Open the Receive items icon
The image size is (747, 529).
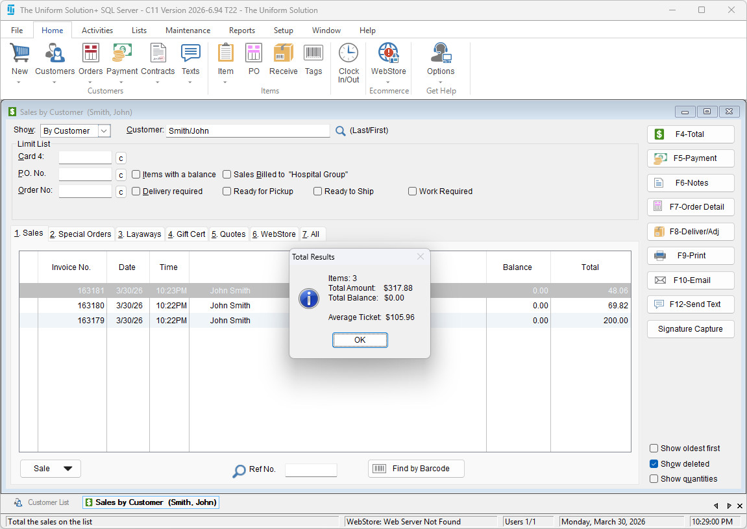[283, 53]
